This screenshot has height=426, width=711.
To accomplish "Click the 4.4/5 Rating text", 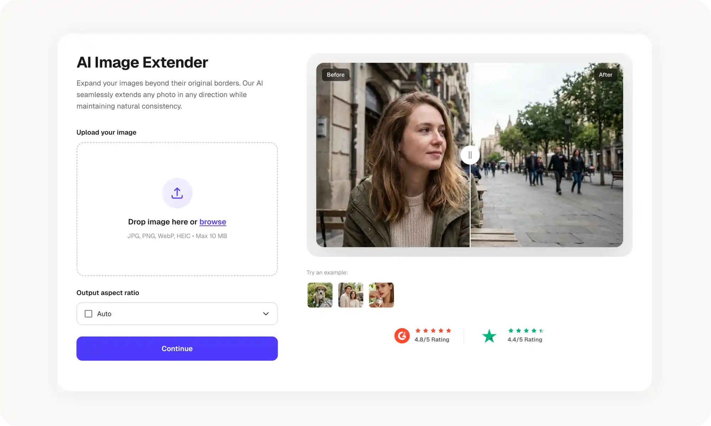I will tap(525, 340).
